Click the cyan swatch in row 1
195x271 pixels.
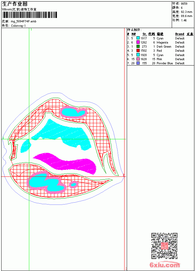click(138, 38)
